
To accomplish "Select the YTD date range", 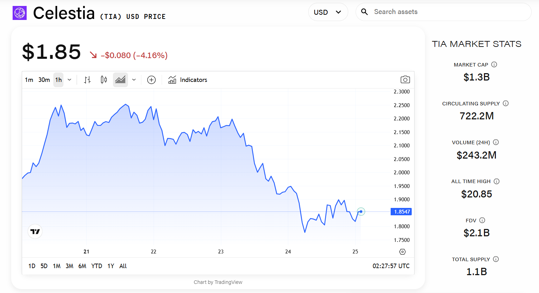I will [x=97, y=266].
